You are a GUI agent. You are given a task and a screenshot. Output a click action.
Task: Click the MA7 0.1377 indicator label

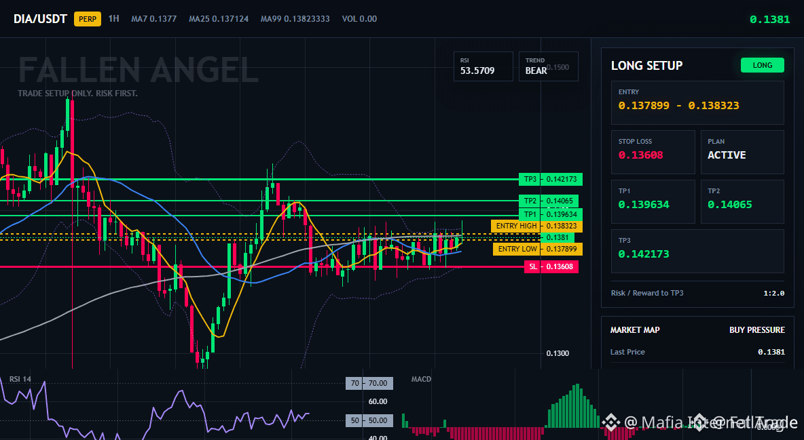click(x=154, y=19)
